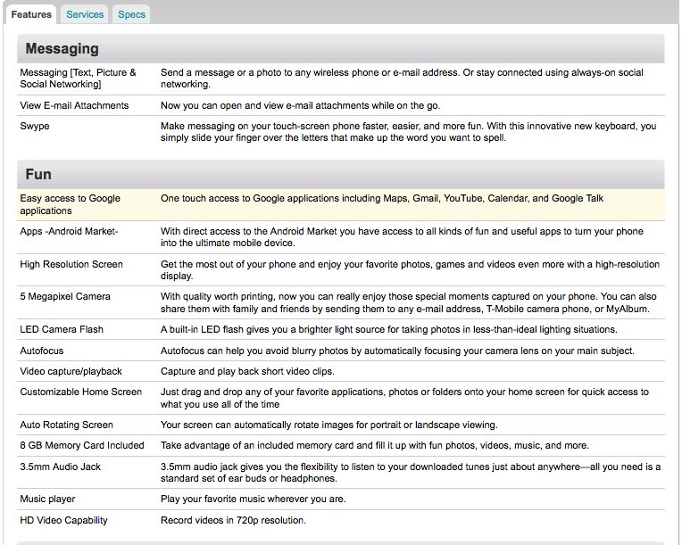The width and height of the screenshot is (682, 545).
Task: Select the 'Video capture/playback' feature name
Action: [71, 372]
